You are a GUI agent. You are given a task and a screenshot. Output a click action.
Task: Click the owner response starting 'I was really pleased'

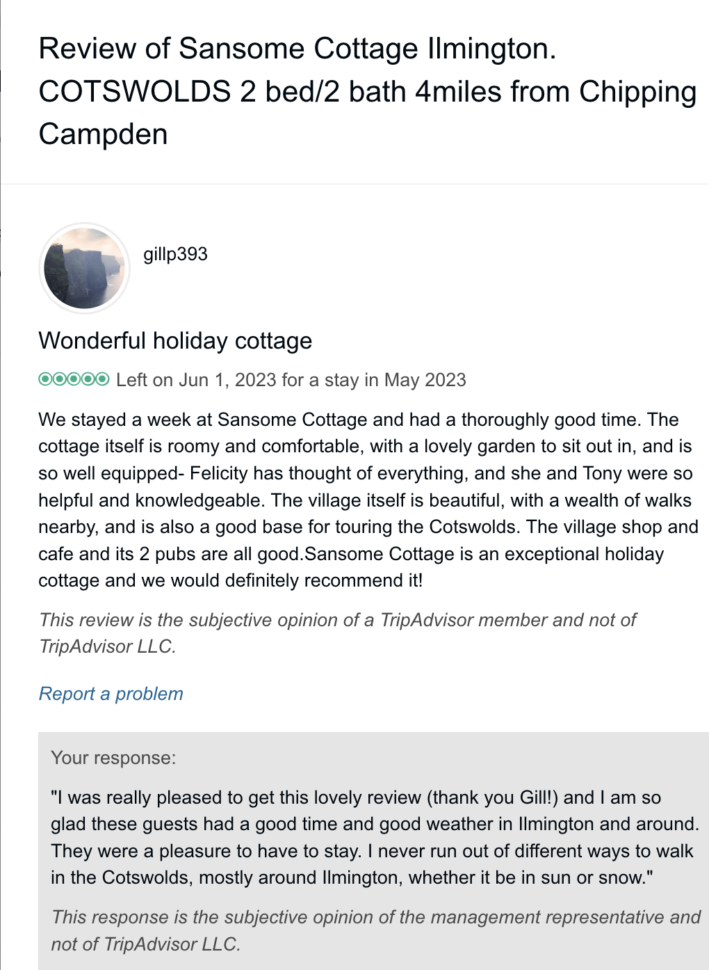374,837
